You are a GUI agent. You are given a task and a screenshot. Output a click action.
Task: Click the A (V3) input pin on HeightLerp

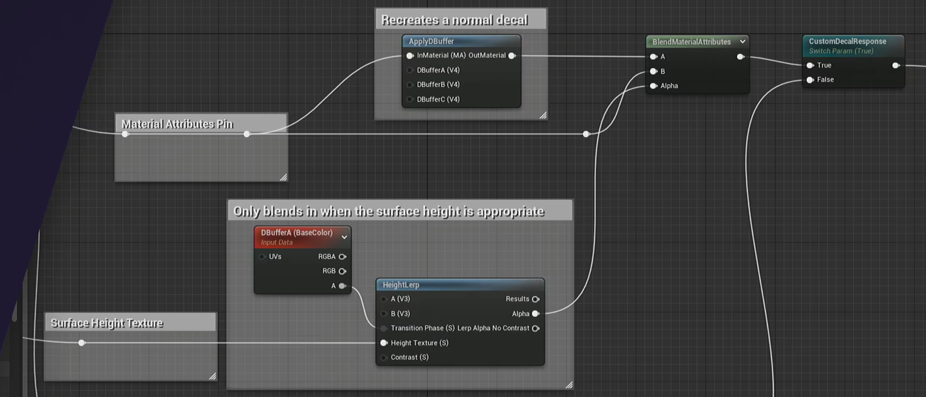pyautogui.click(x=384, y=299)
